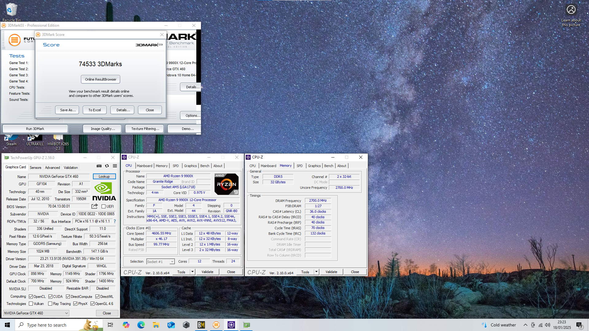Toggle the DirectML checkbox
Image resolution: width=589 pixels, height=331 pixels.
tap(97, 297)
